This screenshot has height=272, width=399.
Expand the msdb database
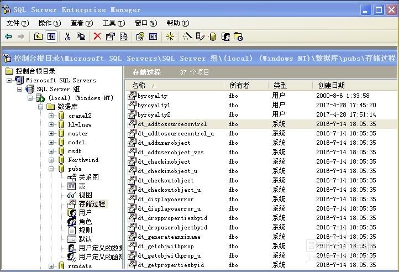coord(51,151)
